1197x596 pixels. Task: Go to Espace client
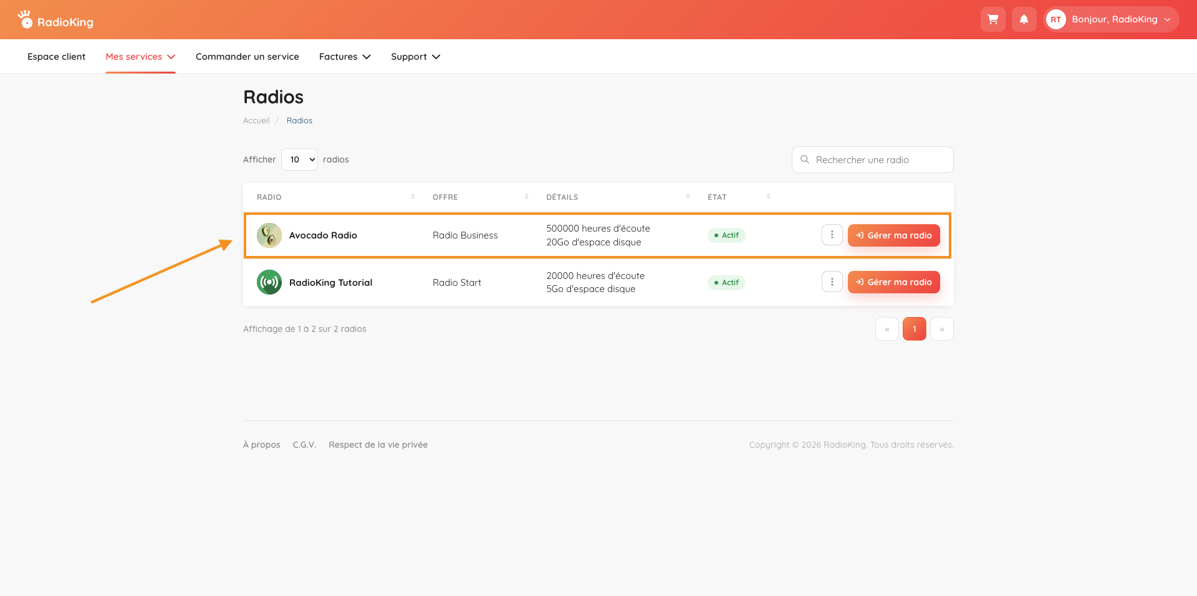[57, 57]
